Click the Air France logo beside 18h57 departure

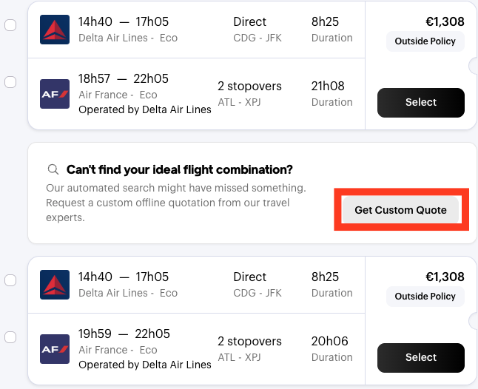click(55, 94)
